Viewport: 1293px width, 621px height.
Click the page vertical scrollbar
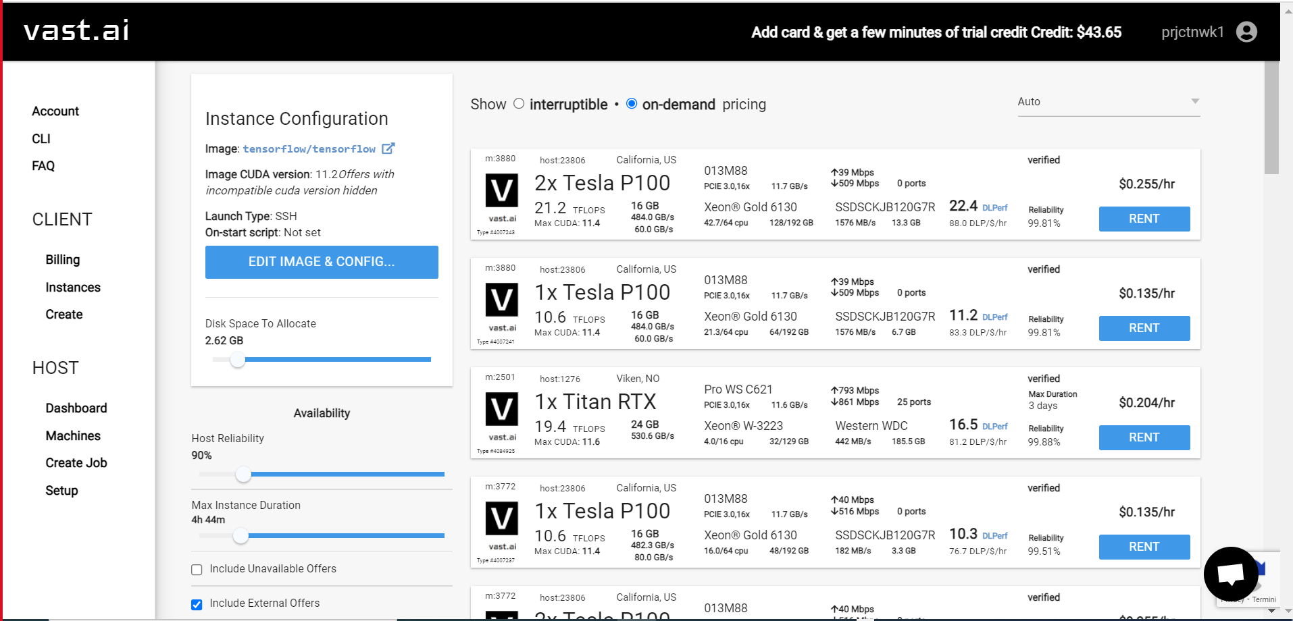[x=1271, y=337]
